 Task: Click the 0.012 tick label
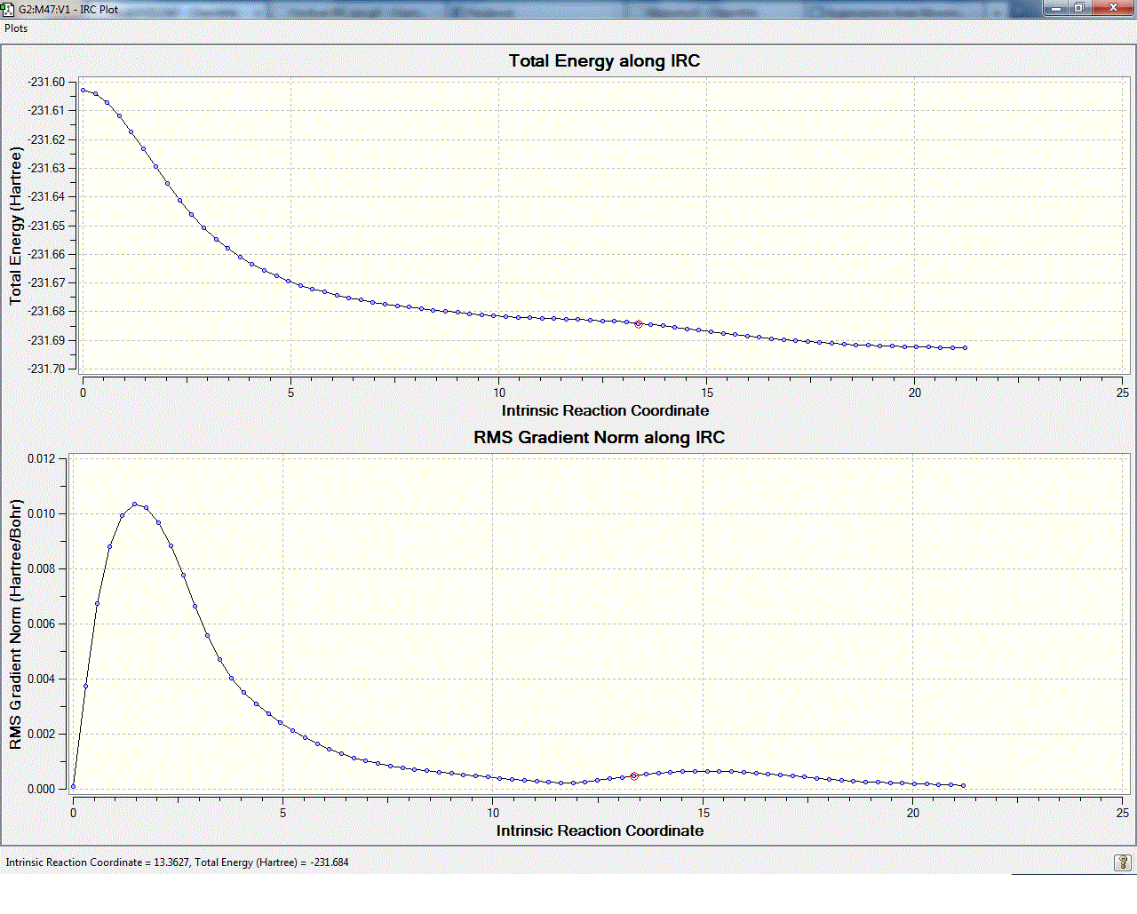click(41, 458)
